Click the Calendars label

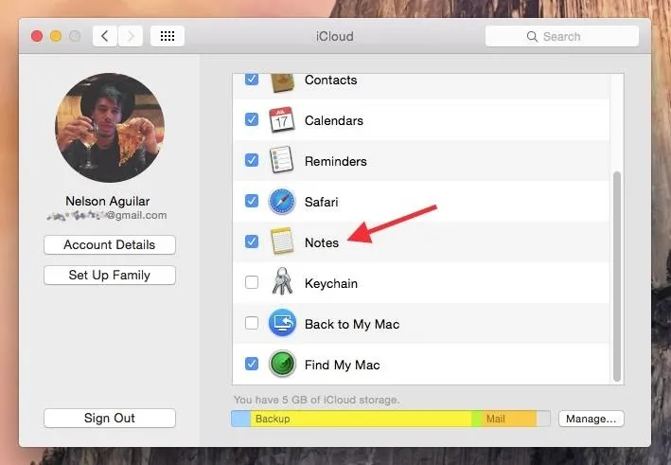pos(334,120)
